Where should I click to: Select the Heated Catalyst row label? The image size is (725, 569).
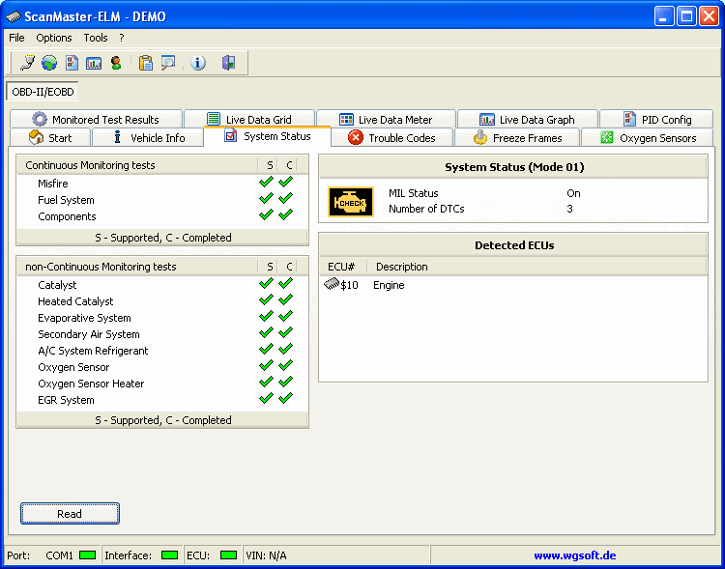pyautogui.click(x=75, y=301)
